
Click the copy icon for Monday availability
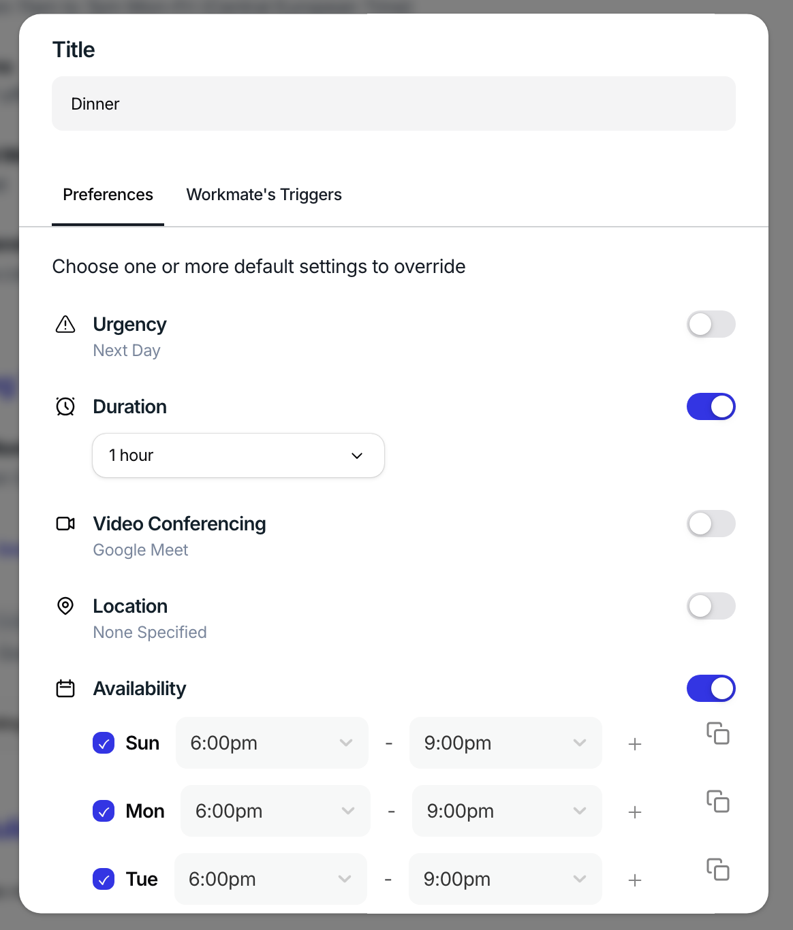[717, 801]
